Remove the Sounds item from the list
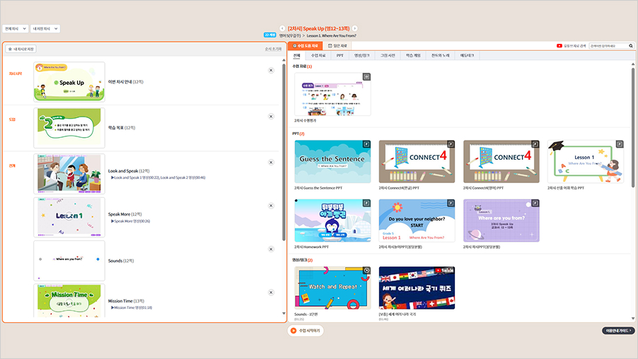The width and height of the screenshot is (638, 359). (x=271, y=249)
